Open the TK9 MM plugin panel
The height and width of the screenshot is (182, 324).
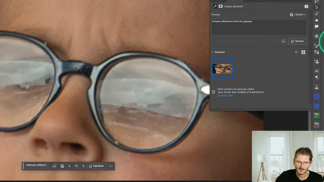(316, 116)
